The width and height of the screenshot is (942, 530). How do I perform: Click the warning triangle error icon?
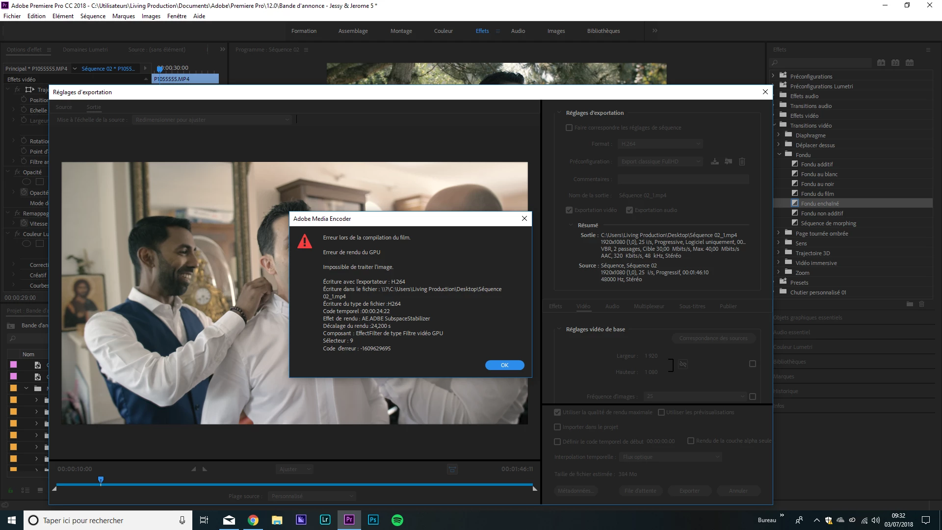pyautogui.click(x=305, y=241)
